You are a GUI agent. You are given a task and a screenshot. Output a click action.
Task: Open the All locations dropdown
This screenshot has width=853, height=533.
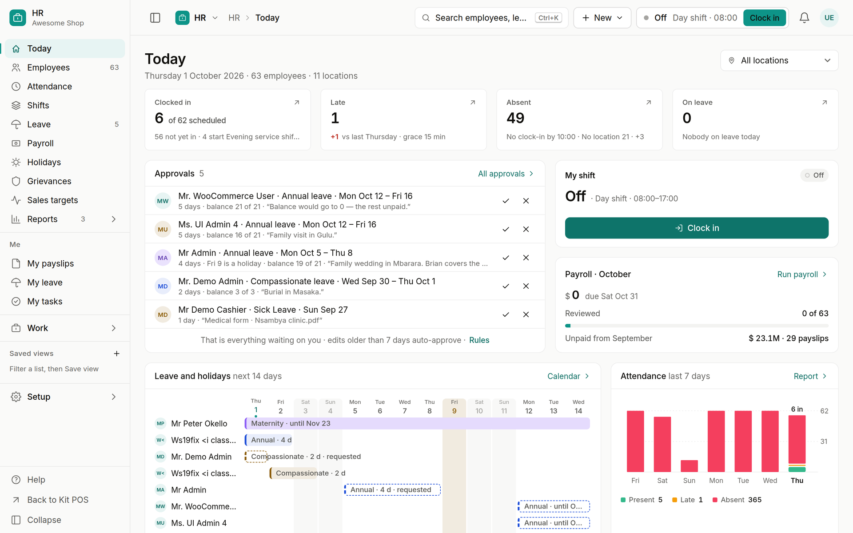tap(779, 60)
